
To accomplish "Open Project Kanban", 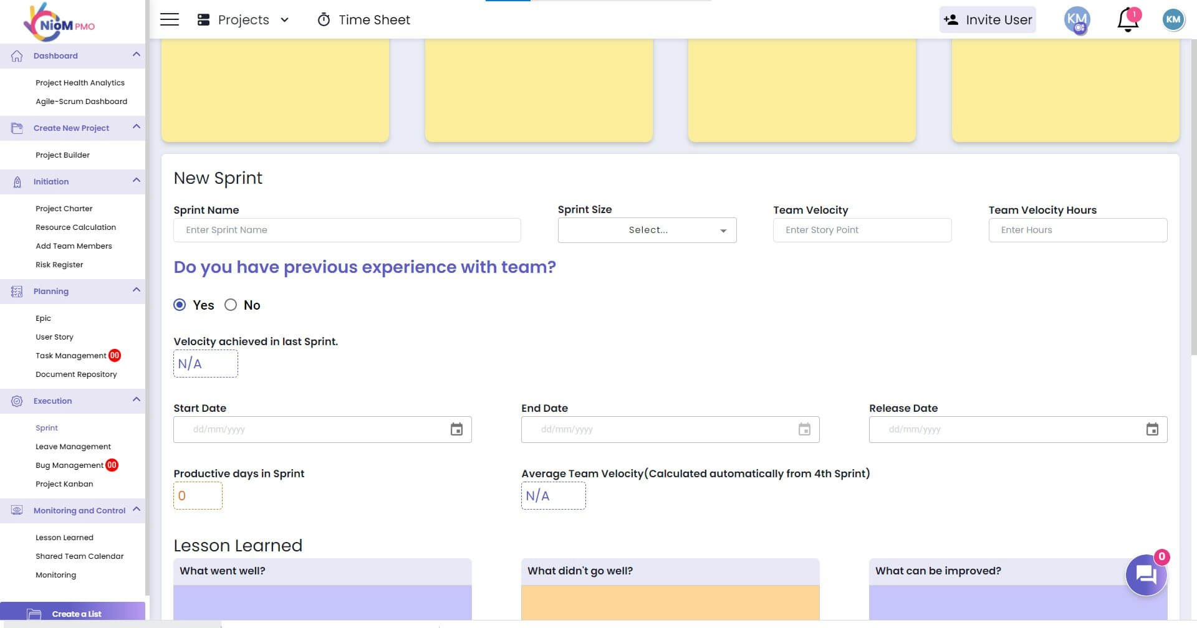I will pyautogui.click(x=64, y=484).
